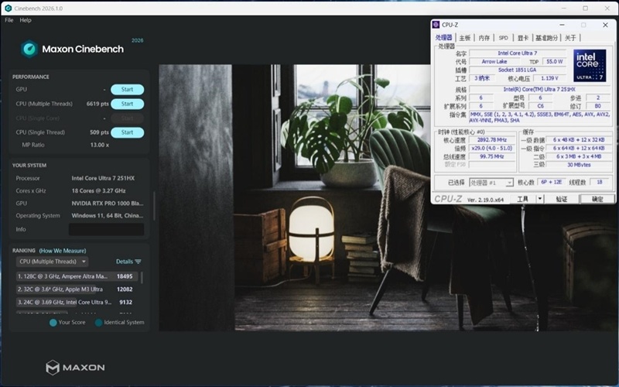Click the Intel(R) Core(TM) Ultra 7 251HX specification field

(x=539, y=89)
